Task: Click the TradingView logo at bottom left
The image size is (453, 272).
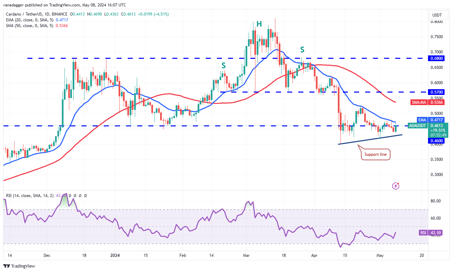Action: click(19, 266)
